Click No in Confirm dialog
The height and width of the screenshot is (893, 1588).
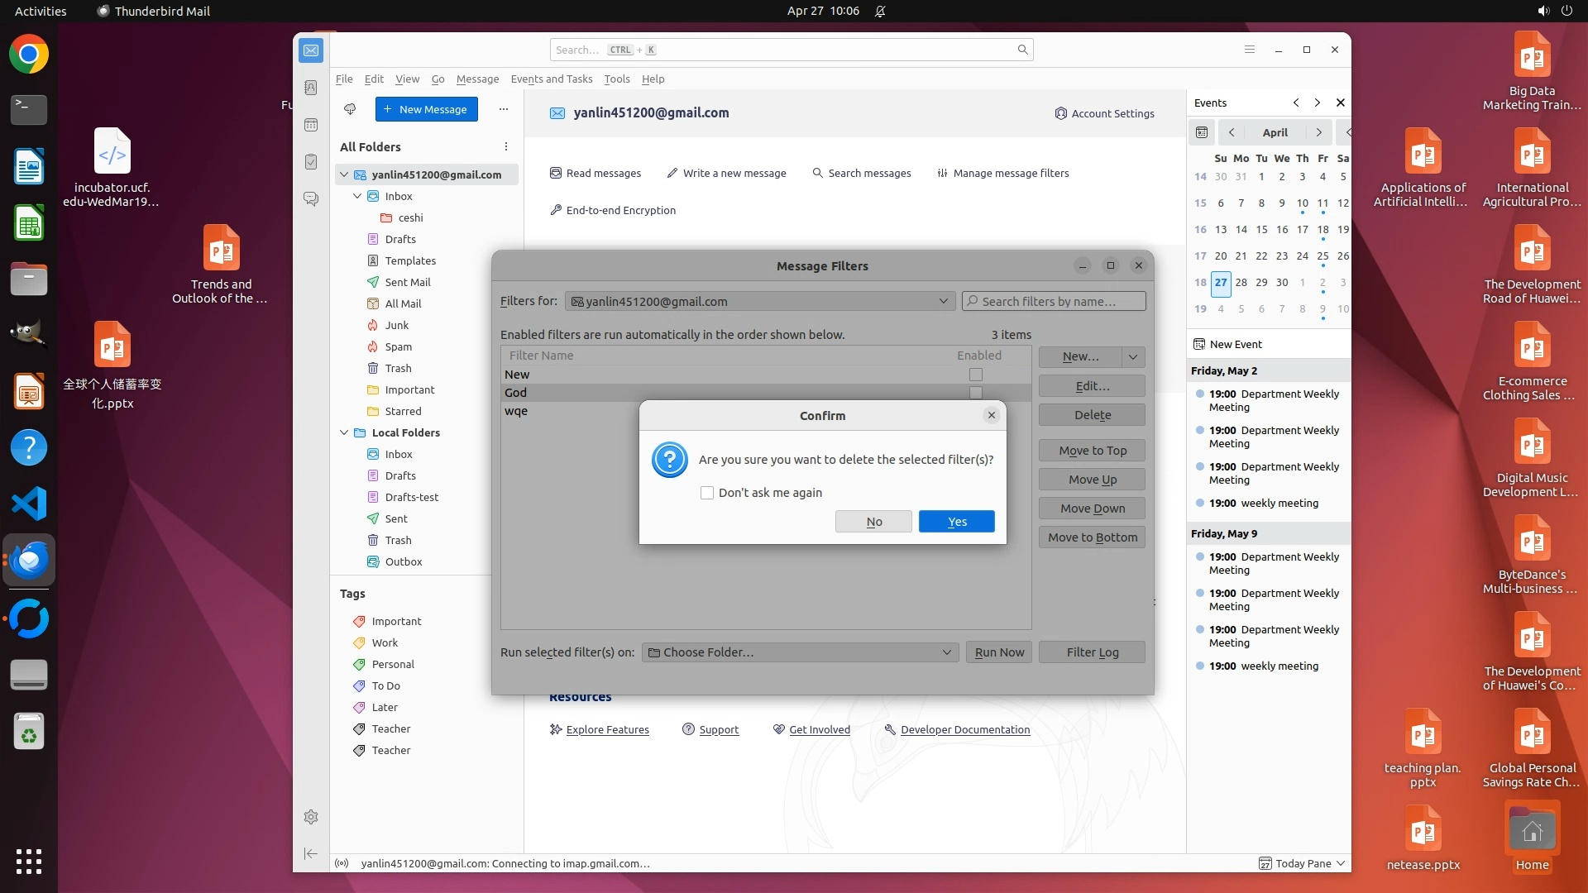[x=873, y=522]
